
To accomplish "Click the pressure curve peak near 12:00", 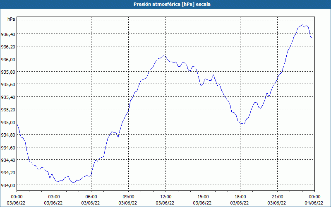I will (x=164, y=55).
